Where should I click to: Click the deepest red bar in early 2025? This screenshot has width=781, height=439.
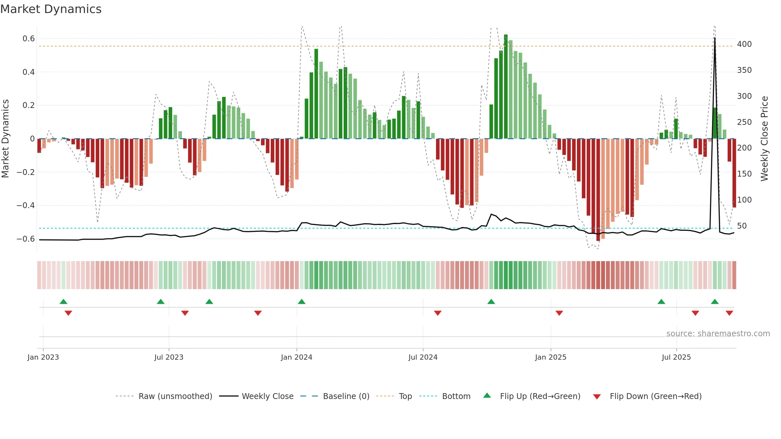point(598,190)
